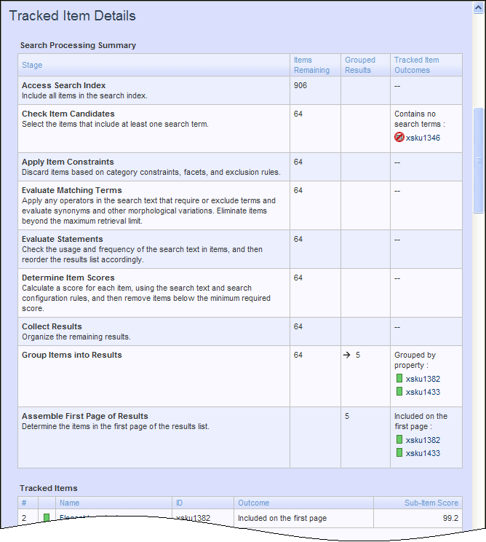This screenshot has height=542, width=486.
Task: Open xsku1346 link under Contains no search terms
Action: point(423,138)
